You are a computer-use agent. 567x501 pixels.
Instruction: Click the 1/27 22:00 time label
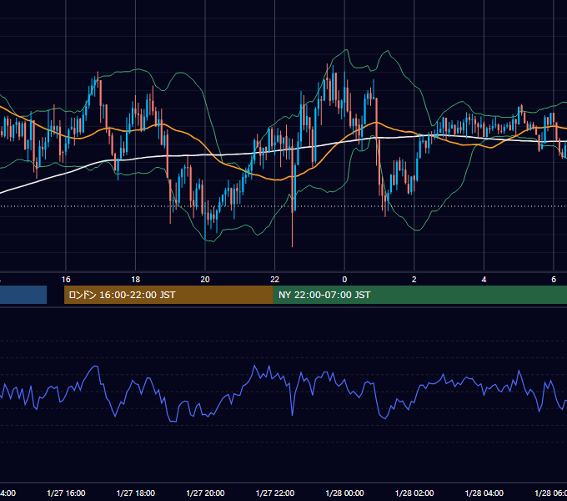[275, 493]
